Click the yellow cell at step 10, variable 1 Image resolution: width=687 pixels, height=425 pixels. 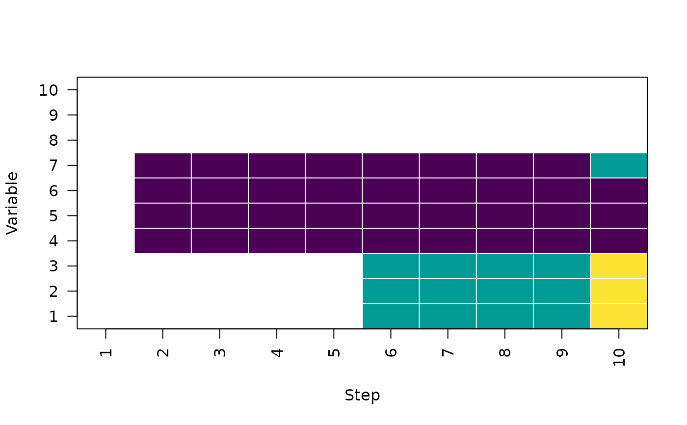pos(619,316)
